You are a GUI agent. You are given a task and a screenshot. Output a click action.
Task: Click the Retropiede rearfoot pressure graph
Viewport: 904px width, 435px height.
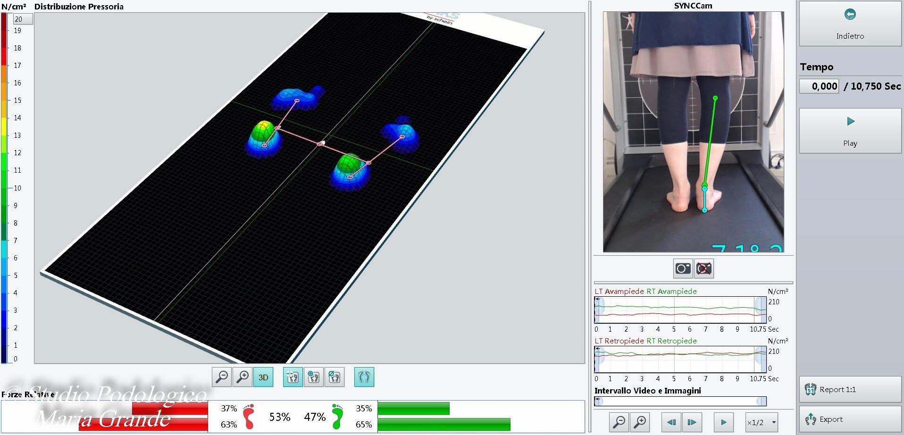click(680, 359)
